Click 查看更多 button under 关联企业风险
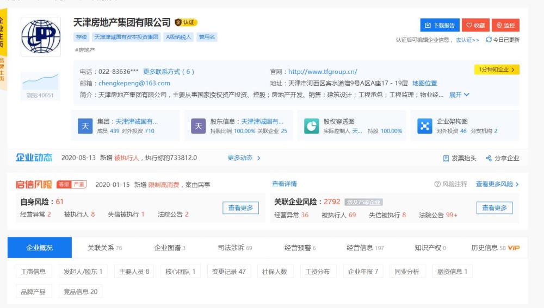 click(494, 208)
